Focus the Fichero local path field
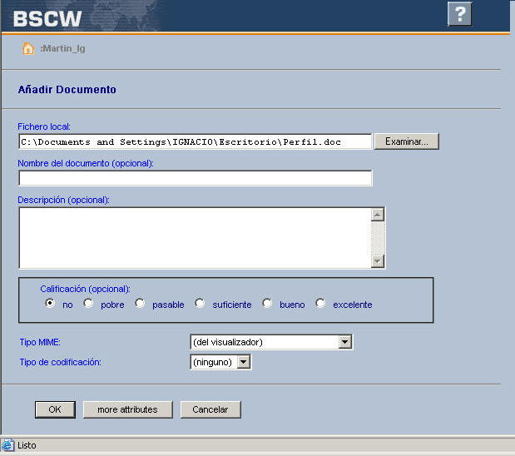This screenshot has width=515, height=456. pyautogui.click(x=195, y=141)
